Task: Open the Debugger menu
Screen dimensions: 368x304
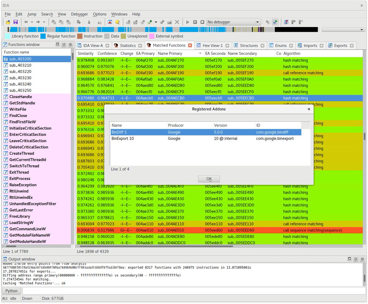Action: pyautogui.click(x=79, y=14)
